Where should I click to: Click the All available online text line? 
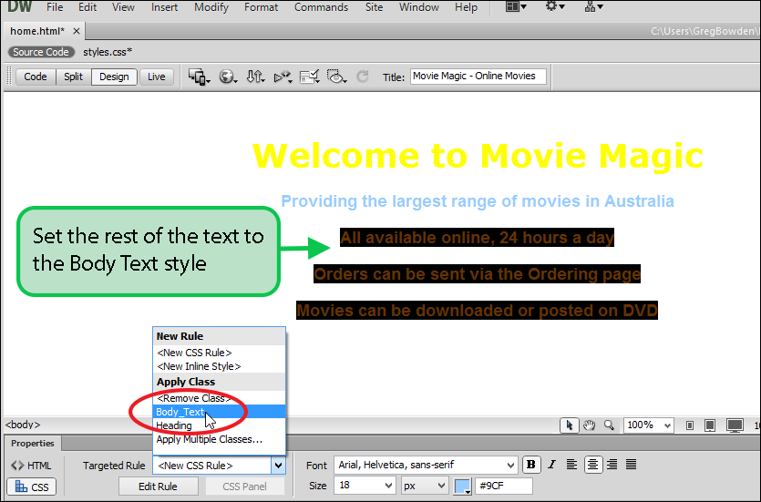point(477,238)
